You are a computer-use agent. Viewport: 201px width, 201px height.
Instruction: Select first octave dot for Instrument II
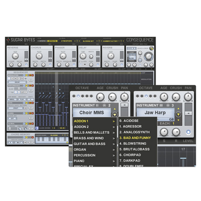(x=74, y=96)
